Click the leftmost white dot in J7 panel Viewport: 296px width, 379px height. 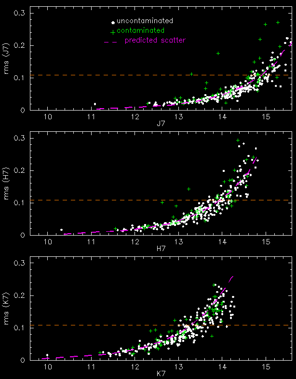point(95,104)
